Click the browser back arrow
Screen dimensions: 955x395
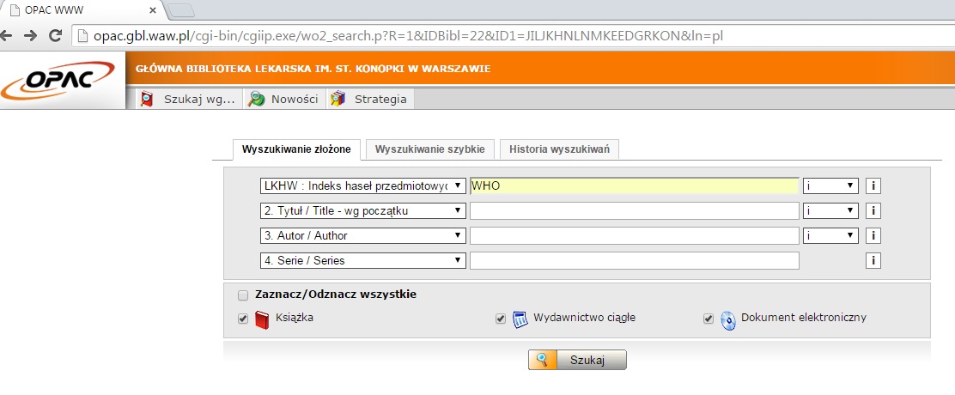click(6, 36)
